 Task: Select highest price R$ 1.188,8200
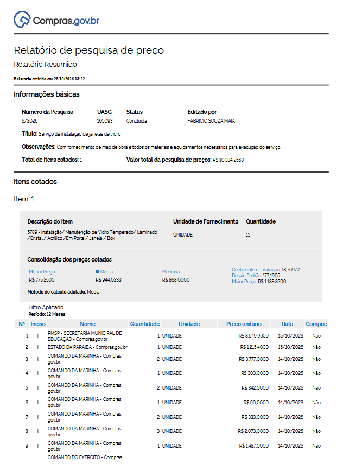coord(272,282)
